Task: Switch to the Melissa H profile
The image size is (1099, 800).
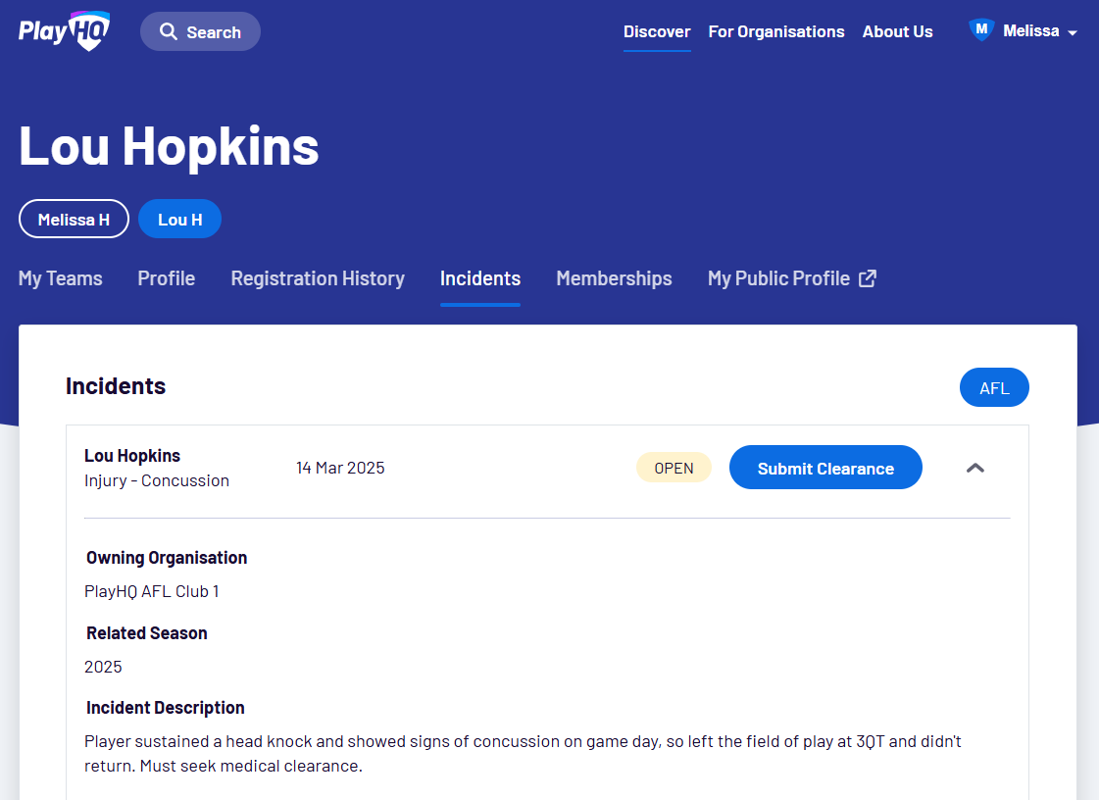Action: coord(74,220)
